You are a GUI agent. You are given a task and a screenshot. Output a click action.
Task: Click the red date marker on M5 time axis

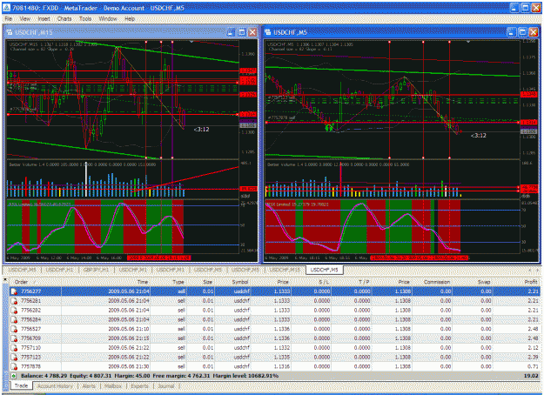[x=420, y=258]
